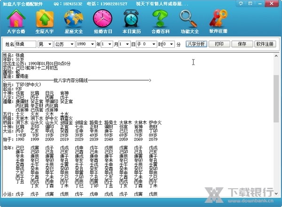282x207 pixels.
Task: Expand the minute dropdown
Action: [172, 44]
